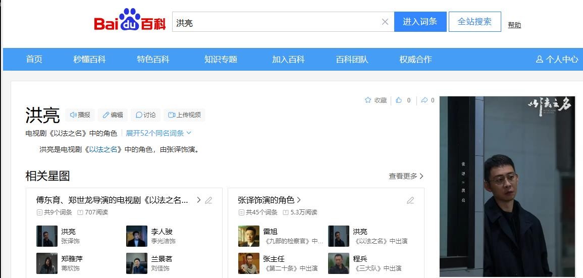This screenshot has width=583, height=278.
Task: Click the Baidu Baike logo
Action: pyautogui.click(x=130, y=21)
